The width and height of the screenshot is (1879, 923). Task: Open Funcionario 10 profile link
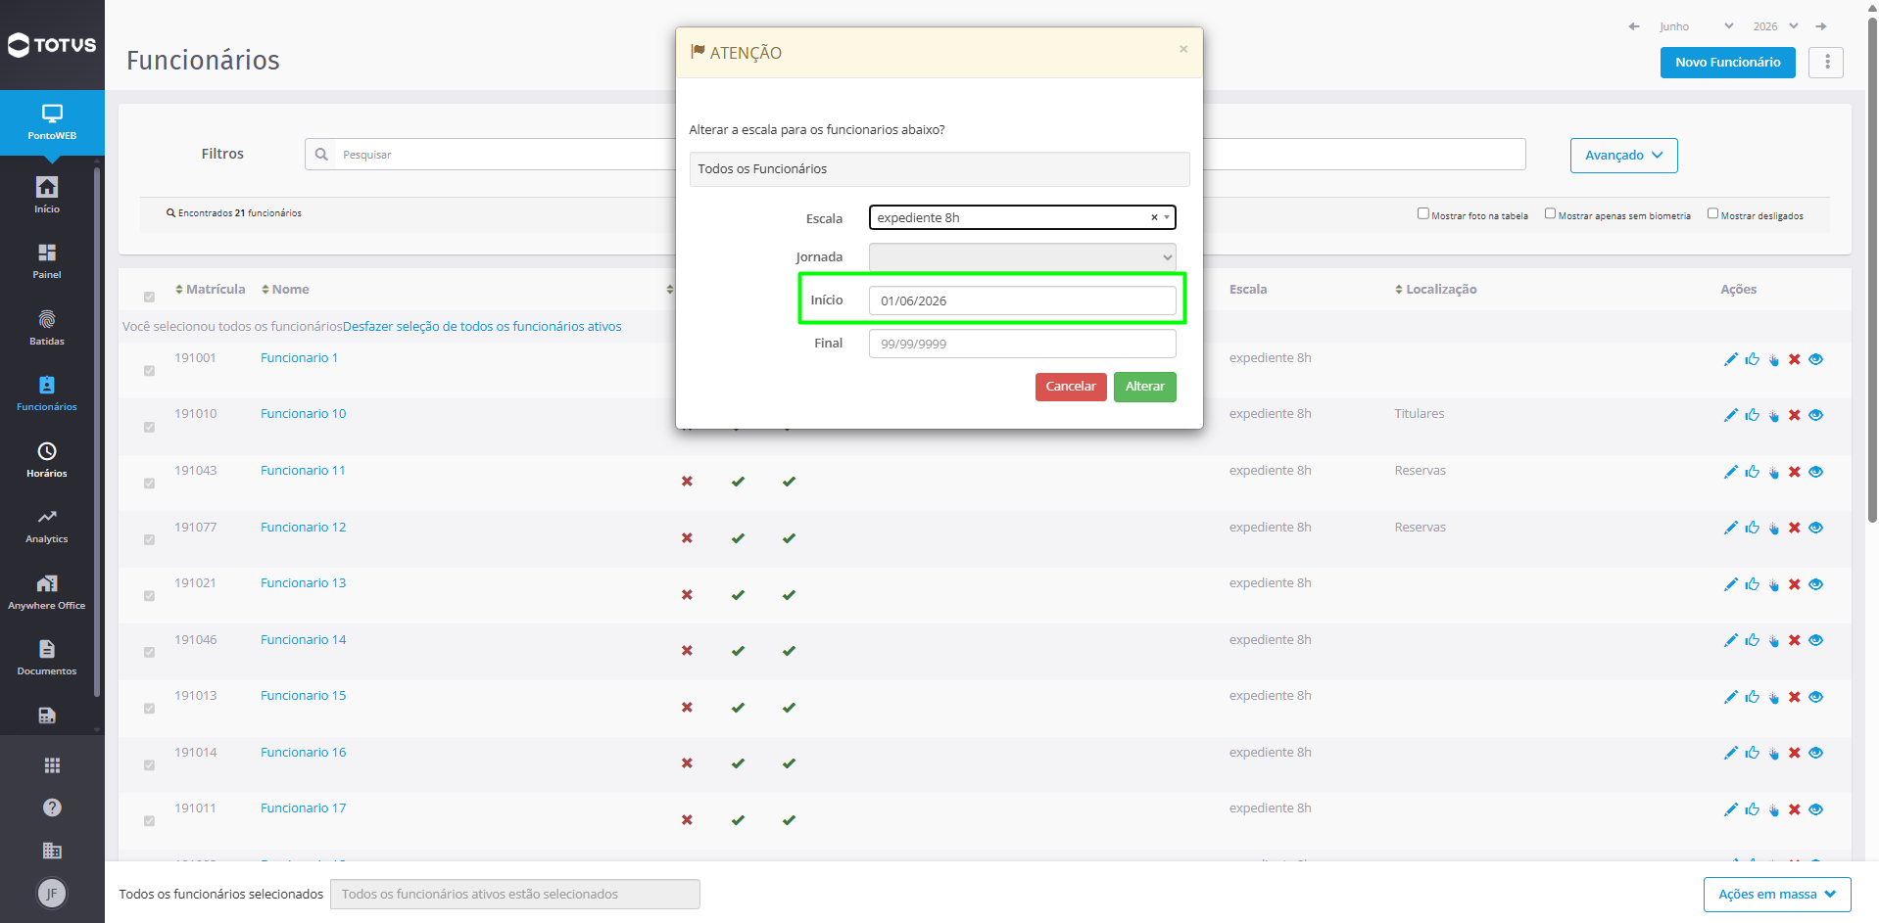tap(303, 414)
